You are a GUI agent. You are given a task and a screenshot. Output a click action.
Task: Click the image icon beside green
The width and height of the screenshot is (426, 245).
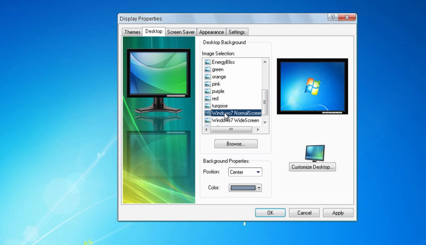tap(208, 69)
